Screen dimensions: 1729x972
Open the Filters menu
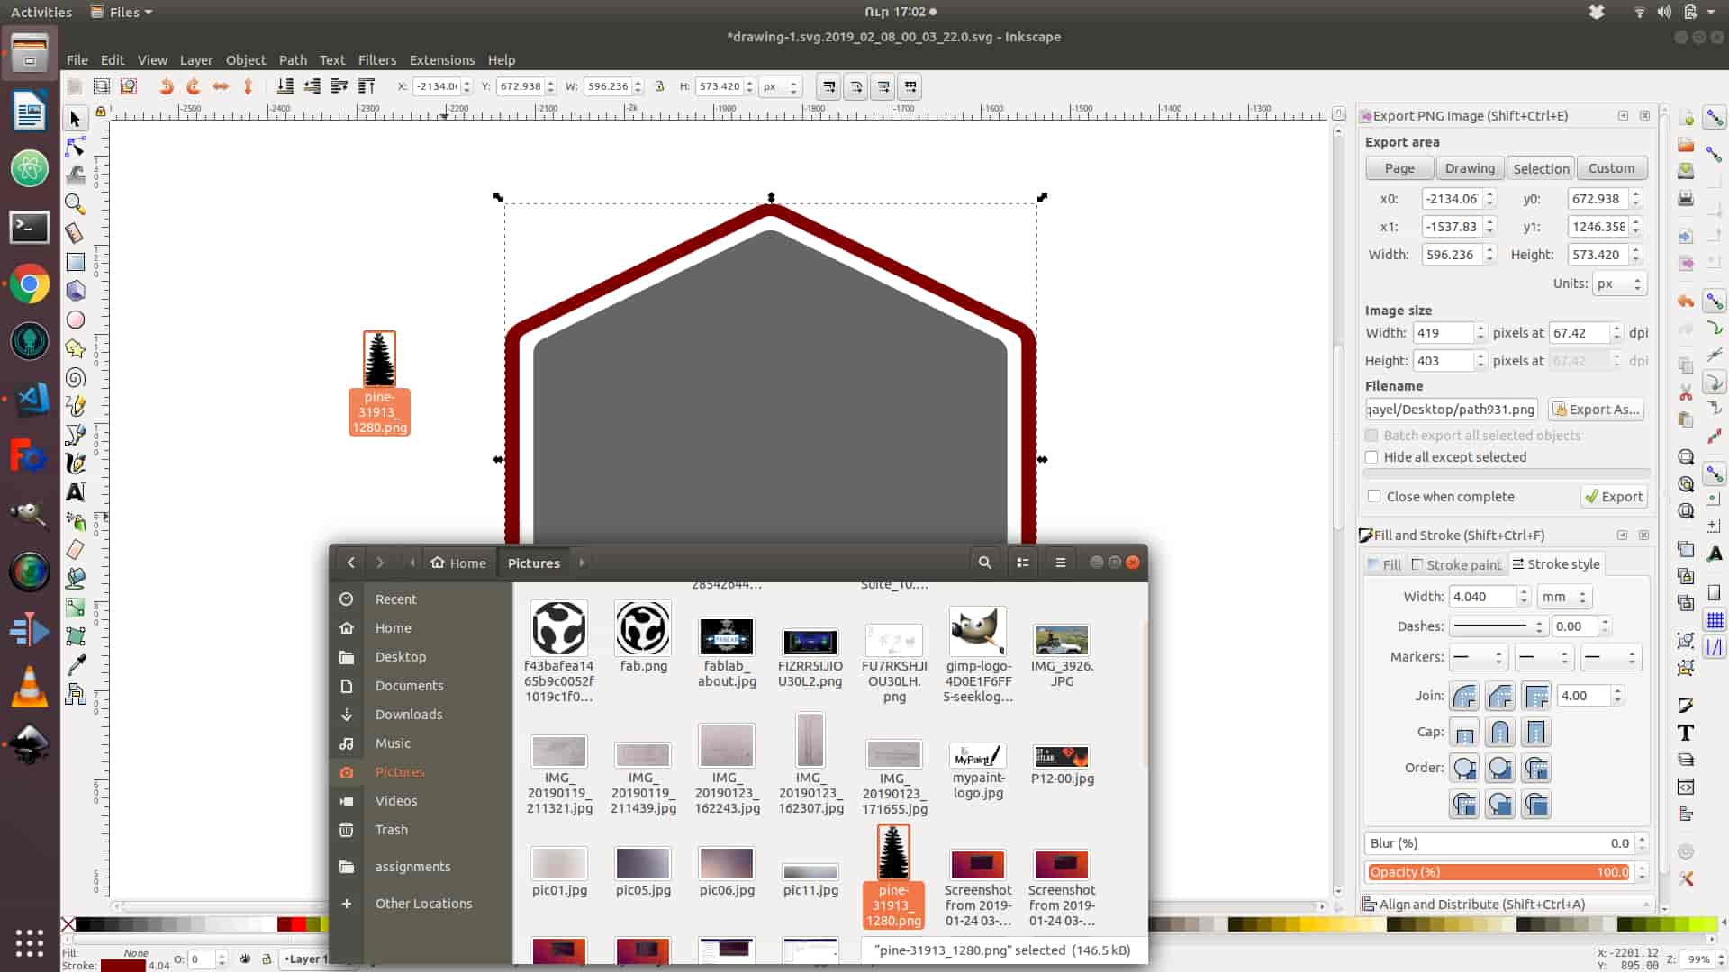pos(376,60)
